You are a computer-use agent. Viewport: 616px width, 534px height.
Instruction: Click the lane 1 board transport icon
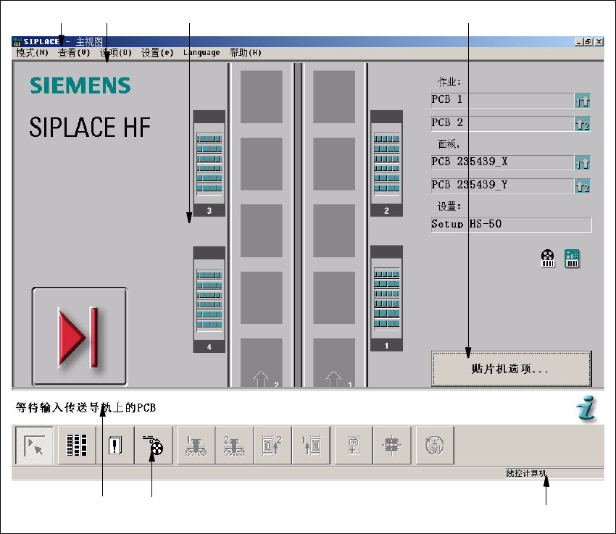(311, 446)
